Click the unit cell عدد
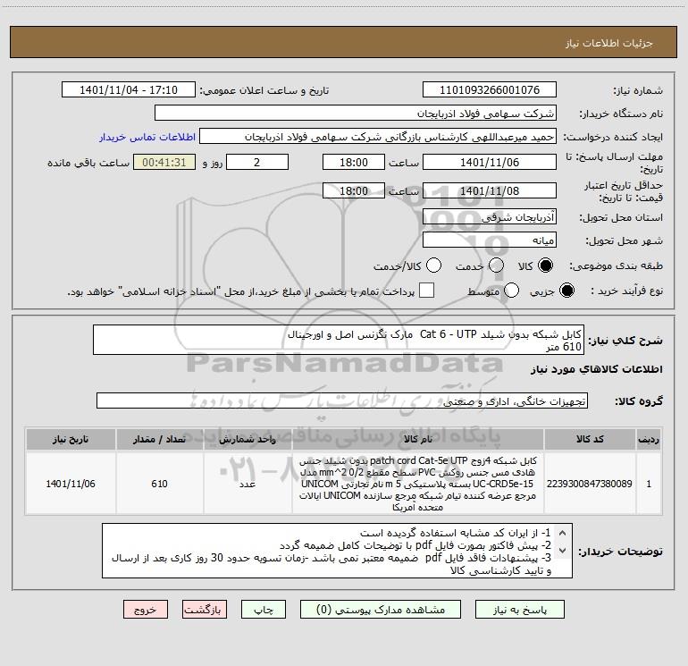The image size is (688, 666). [x=248, y=484]
